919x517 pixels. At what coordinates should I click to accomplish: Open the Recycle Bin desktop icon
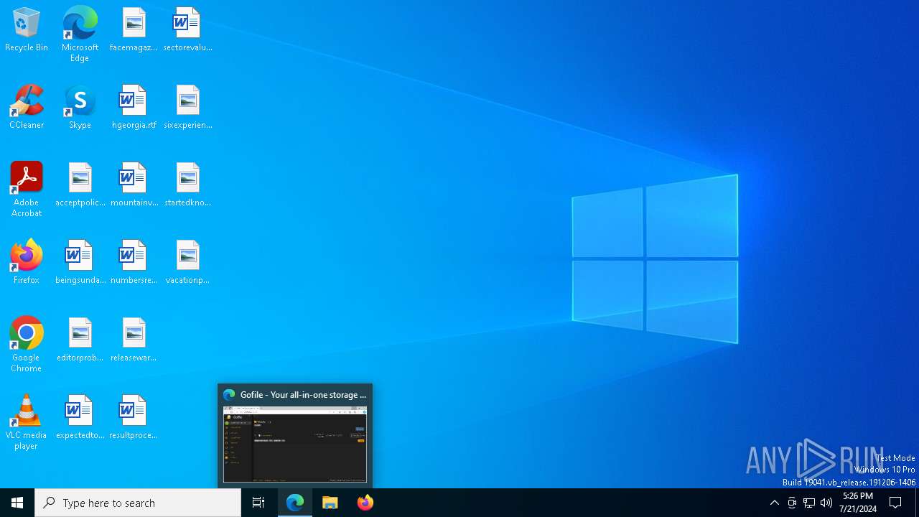coord(27,30)
